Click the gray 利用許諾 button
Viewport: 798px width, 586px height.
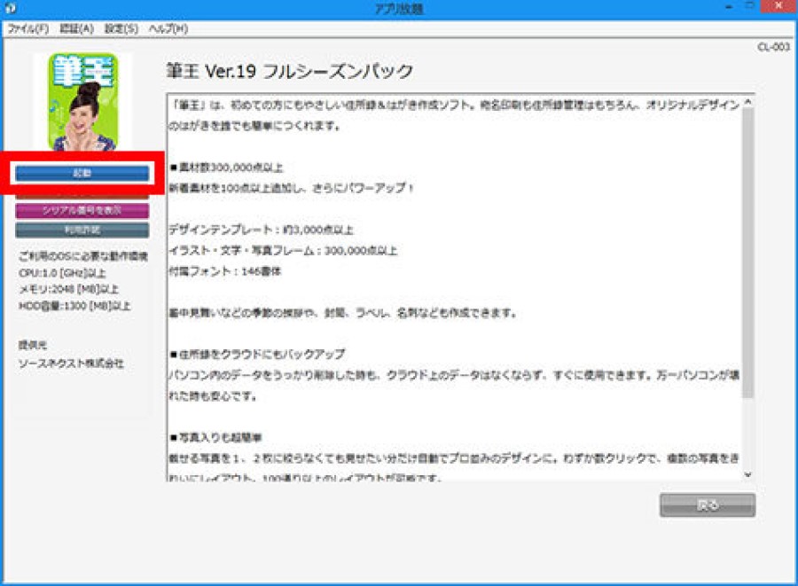pyautogui.click(x=82, y=230)
